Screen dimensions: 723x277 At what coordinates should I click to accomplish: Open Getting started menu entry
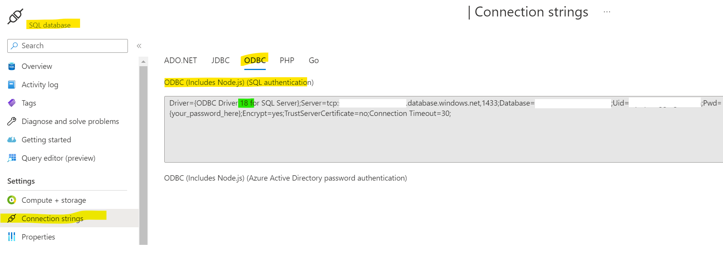pyautogui.click(x=46, y=140)
